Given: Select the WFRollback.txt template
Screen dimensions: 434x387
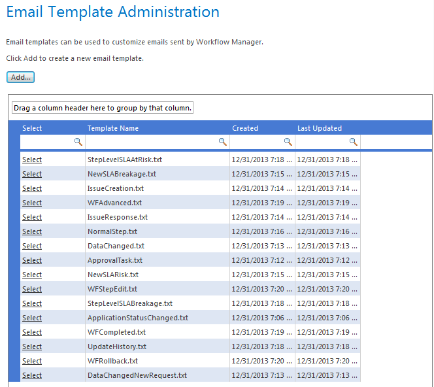Looking at the screenshot, I should [x=32, y=362].
